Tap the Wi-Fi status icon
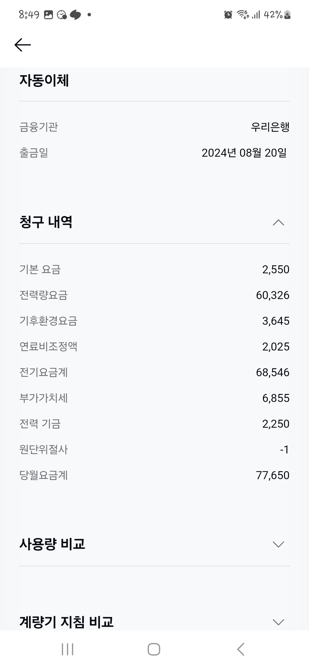Image resolution: width=309 pixels, height=669 pixels. 243,14
